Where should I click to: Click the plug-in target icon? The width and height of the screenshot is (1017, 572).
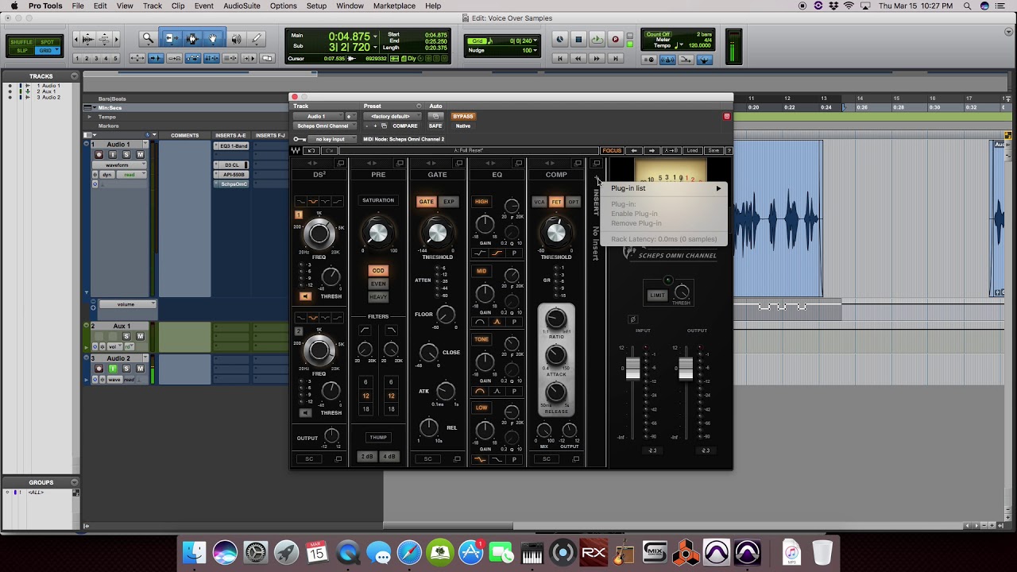click(x=726, y=116)
